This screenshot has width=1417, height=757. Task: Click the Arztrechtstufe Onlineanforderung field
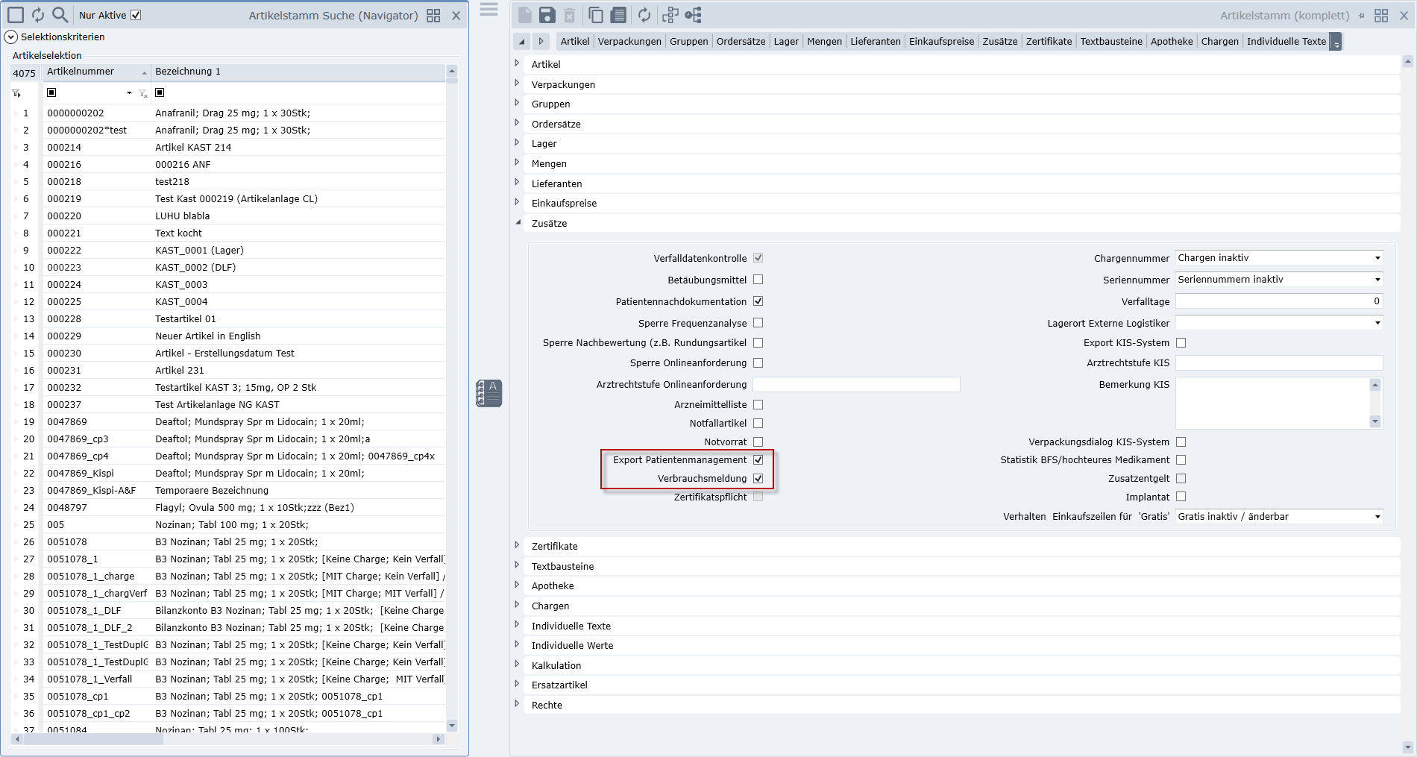[x=856, y=384]
